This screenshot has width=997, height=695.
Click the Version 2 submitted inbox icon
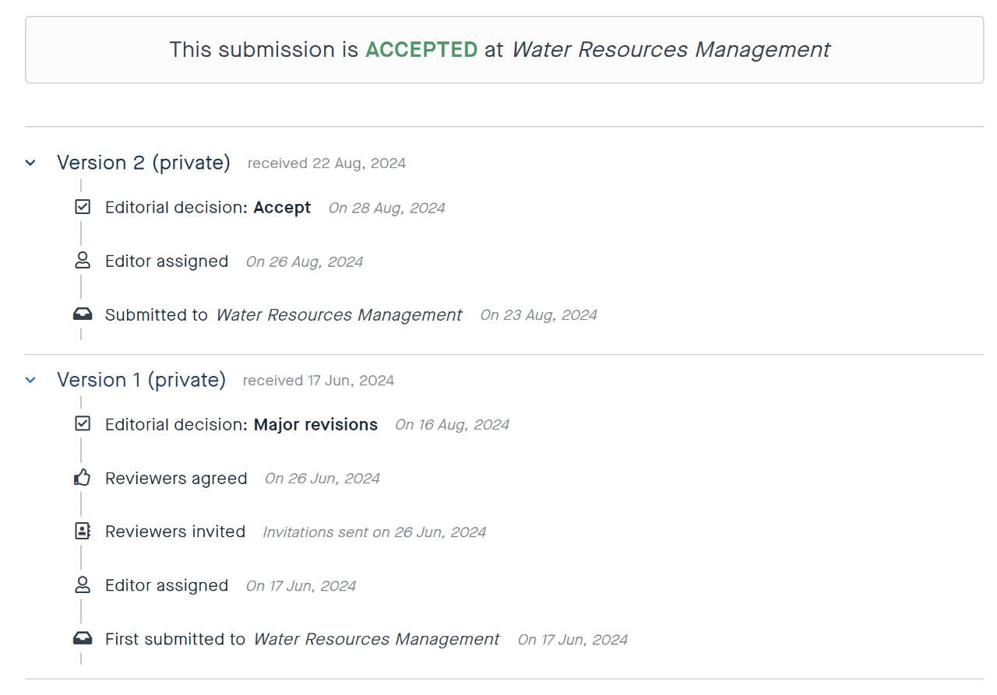pos(82,314)
